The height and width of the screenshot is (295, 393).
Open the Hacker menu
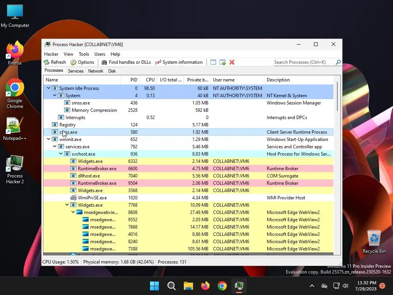point(51,54)
